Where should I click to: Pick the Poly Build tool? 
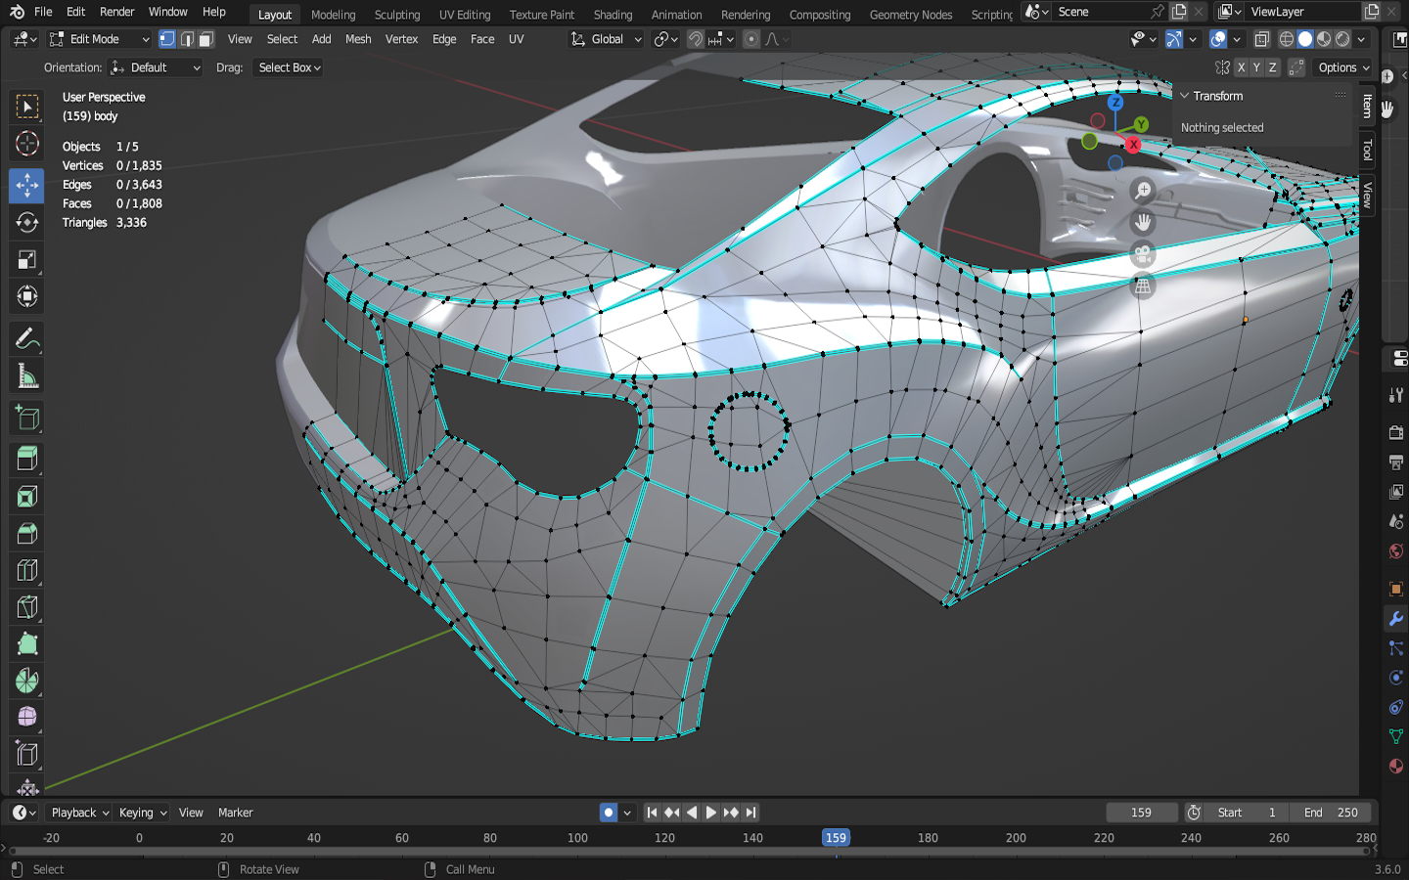point(26,644)
